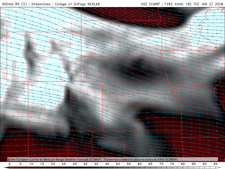
Task: Choose the "70" color bar label
Action: 161,164
